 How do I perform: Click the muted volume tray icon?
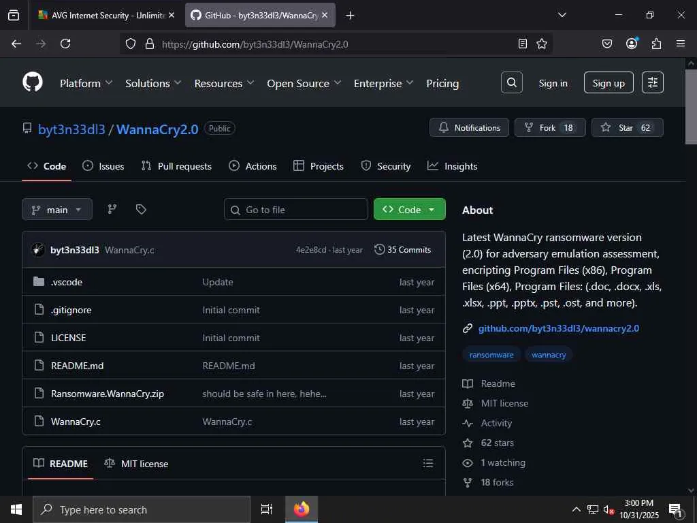[x=609, y=509]
